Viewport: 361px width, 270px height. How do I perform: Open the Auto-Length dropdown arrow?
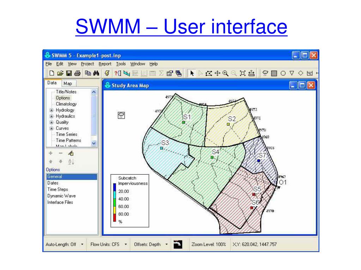pyautogui.click(x=82, y=244)
